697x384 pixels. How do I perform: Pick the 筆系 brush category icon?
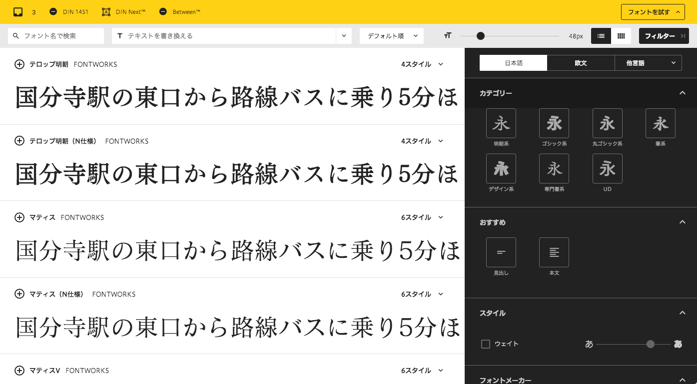pos(660,123)
